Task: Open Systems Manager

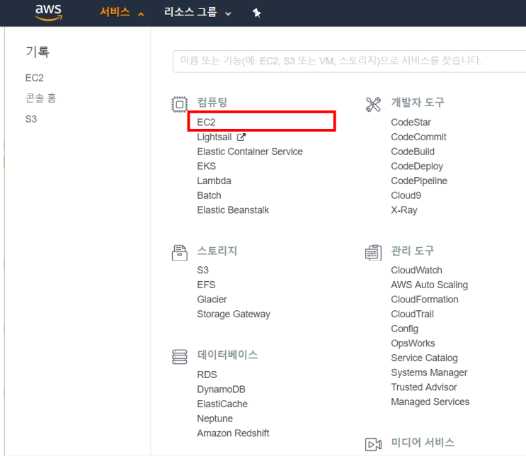Action: (x=429, y=372)
